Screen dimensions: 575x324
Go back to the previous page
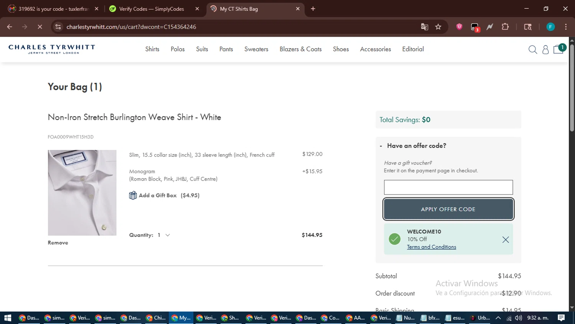[10, 27]
